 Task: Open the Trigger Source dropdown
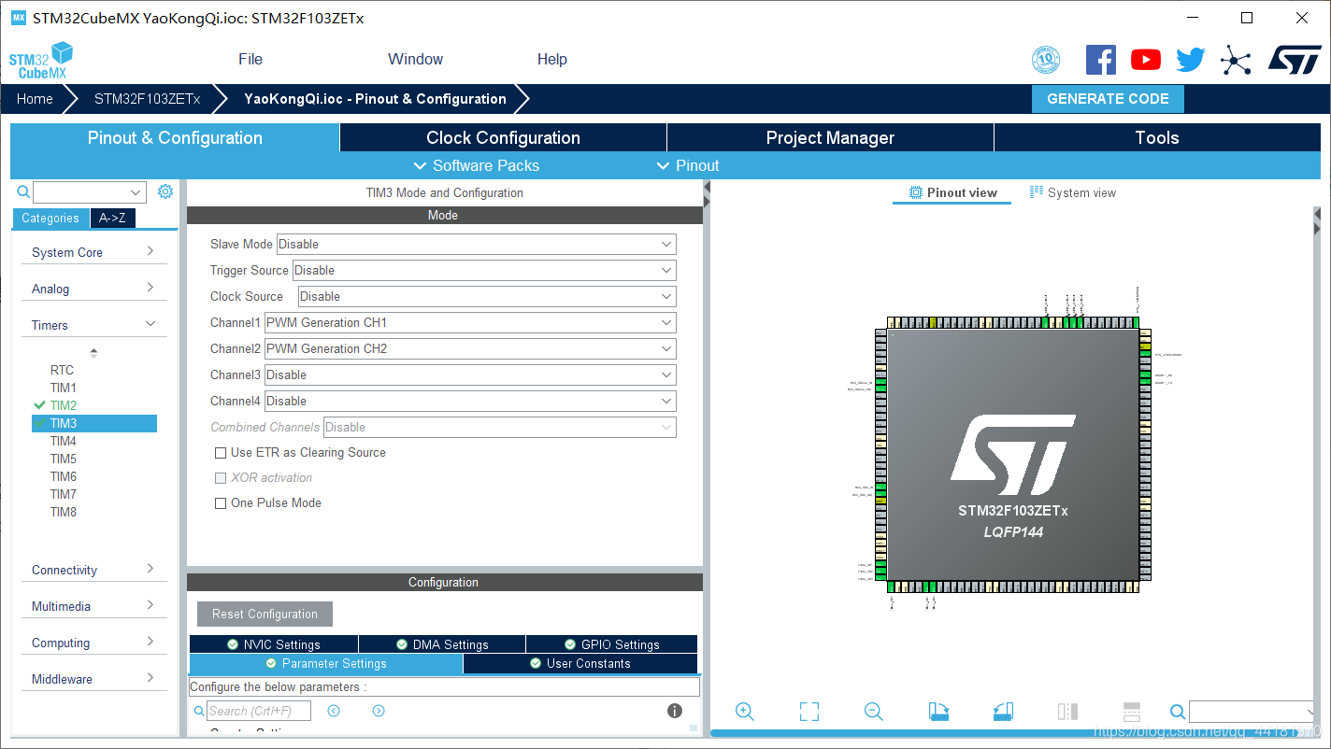click(x=484, y=270)
